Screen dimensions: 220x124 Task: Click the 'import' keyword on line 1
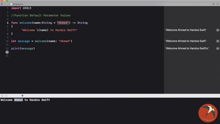click(16, 8)
